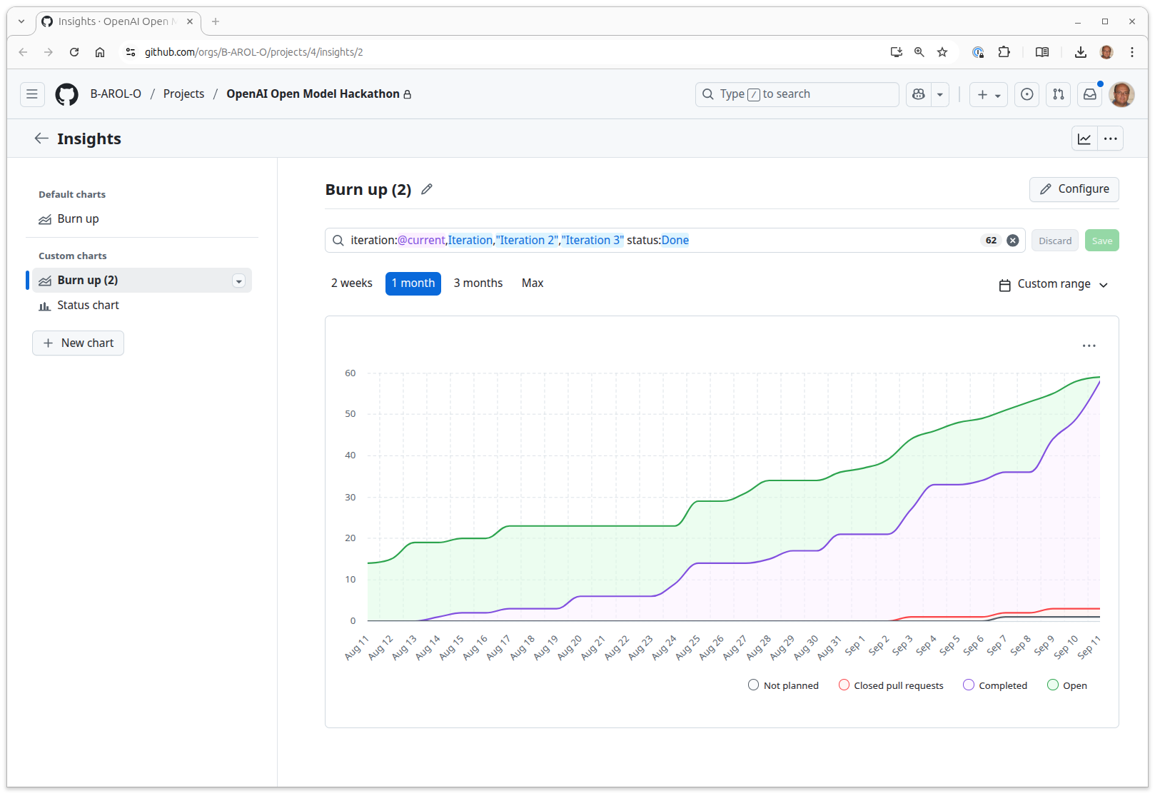Toggle the Closed pull requests legend series
The height and width of the screenshot is (796, 1155).
click(x=891, y=685)
